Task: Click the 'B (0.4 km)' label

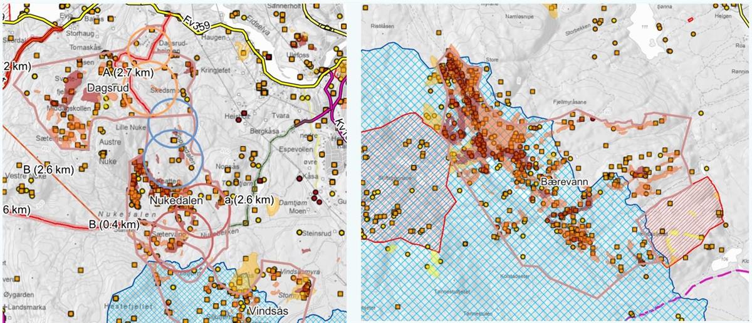Action: 113,225
